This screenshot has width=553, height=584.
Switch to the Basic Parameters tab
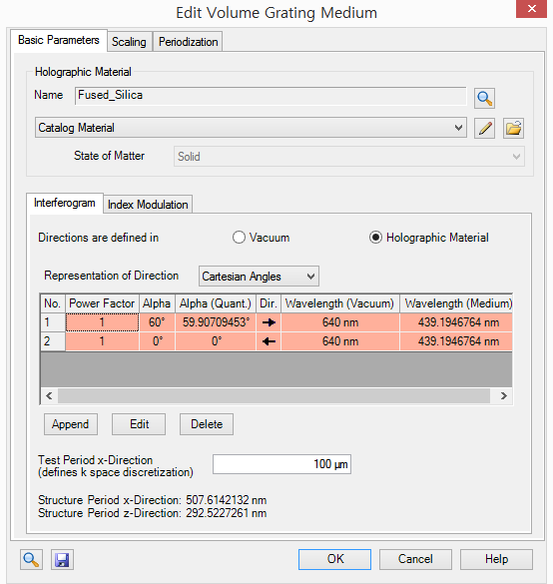[59, 40]
